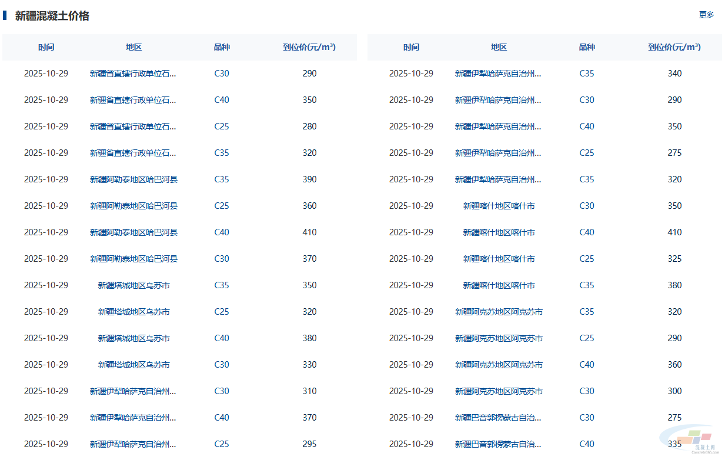Click the 更多 link at top right

pyautogui.click(x=706, y=15)
